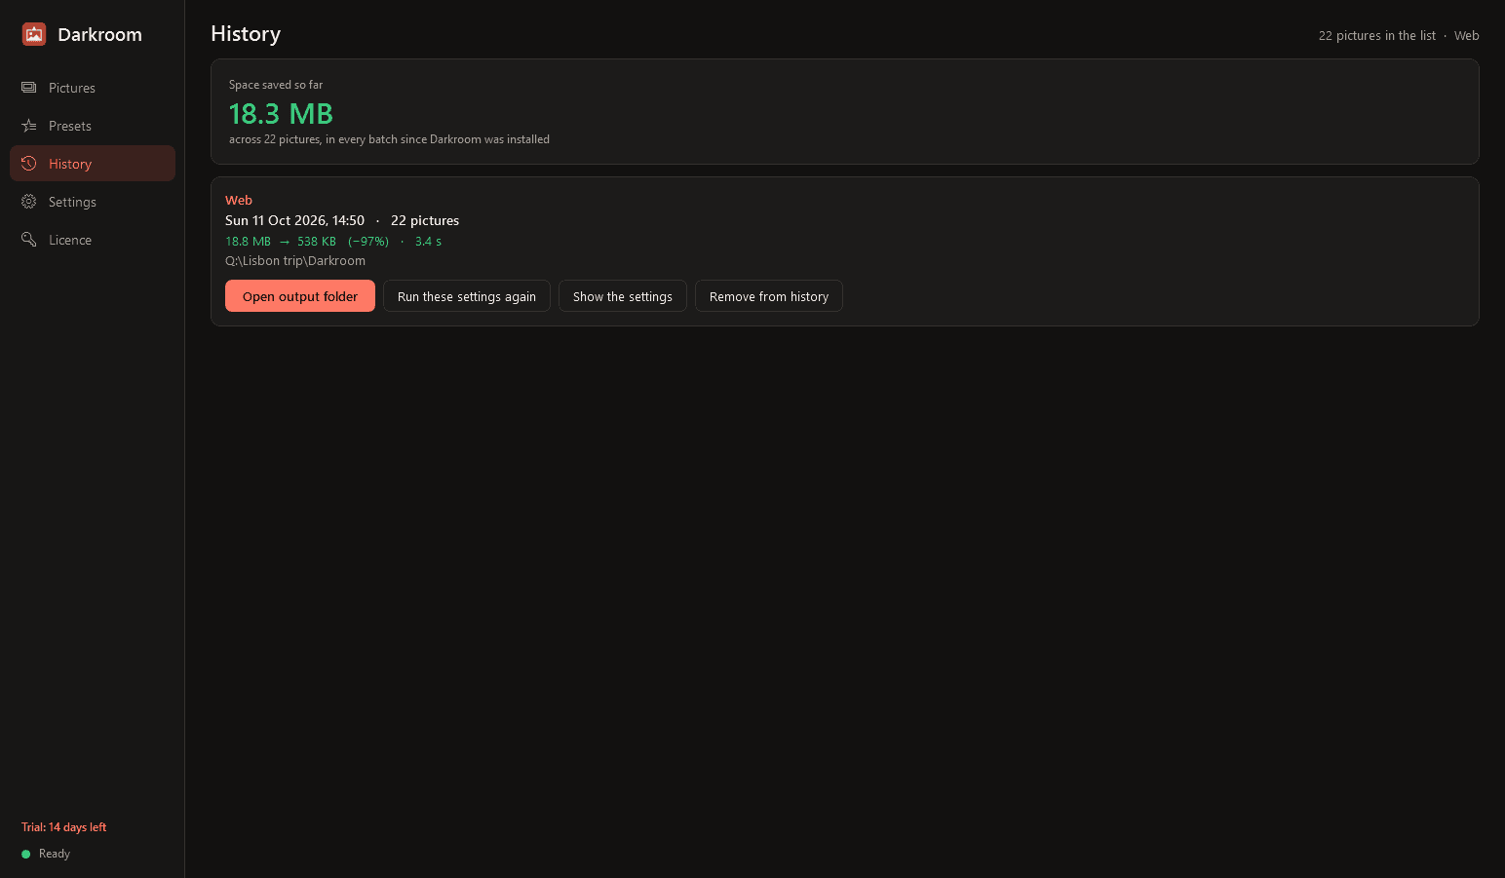The width and height of the screenshot is (1505, 878).
Task: Click the Pictures sidebar icon
Action: [x=29, y=88]
